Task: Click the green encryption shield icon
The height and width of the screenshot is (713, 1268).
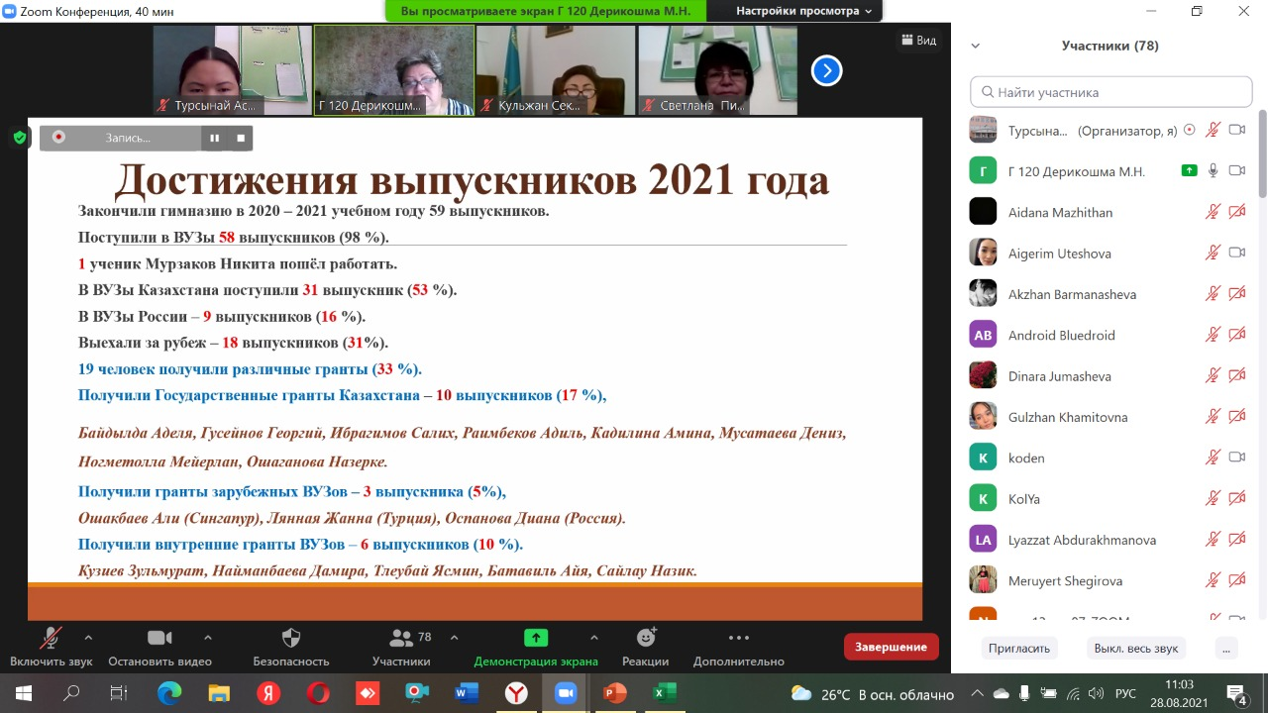Action: 19,138
